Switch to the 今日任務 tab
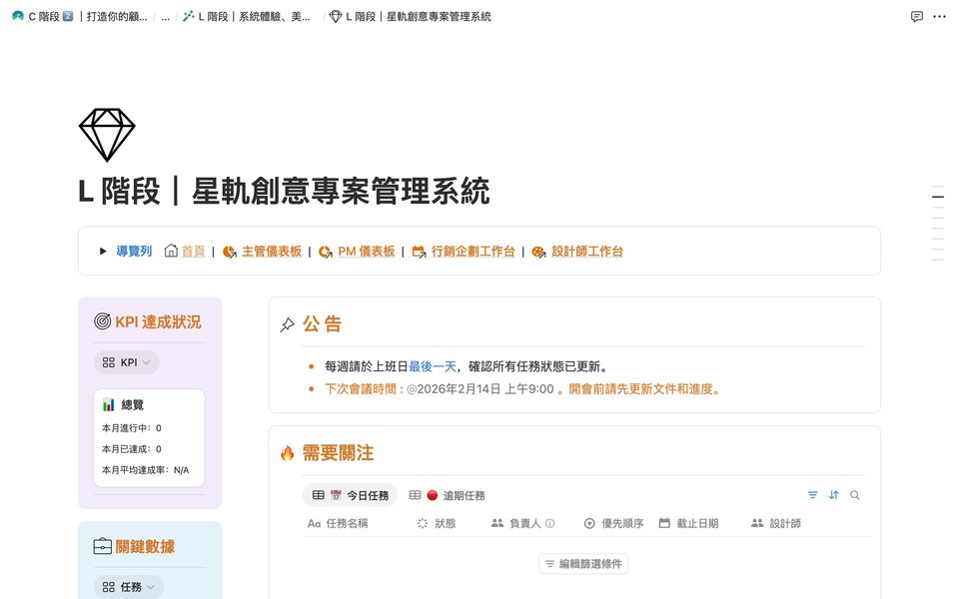Screen dimensions: 959x599 [351, 495]
